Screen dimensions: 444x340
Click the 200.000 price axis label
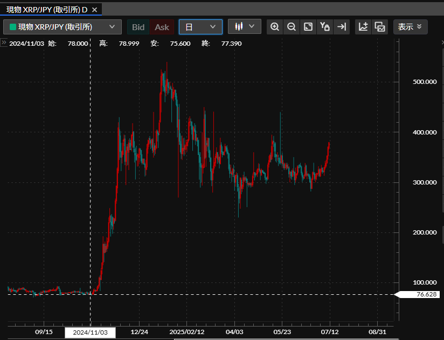click(425, 232)
